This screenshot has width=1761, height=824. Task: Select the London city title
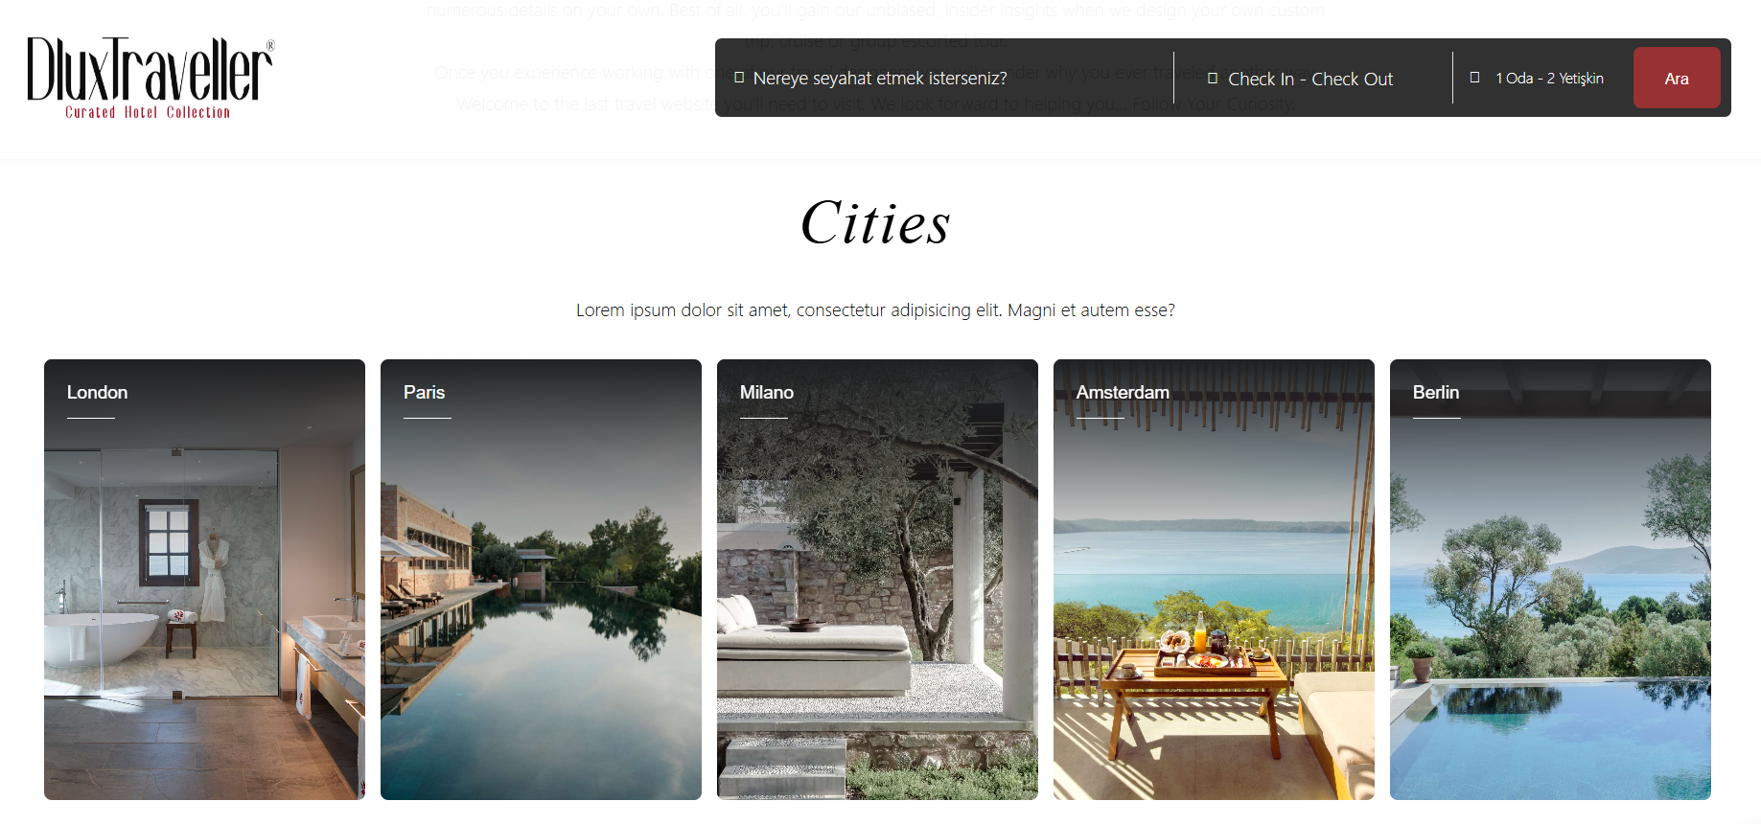click(97, 393)
